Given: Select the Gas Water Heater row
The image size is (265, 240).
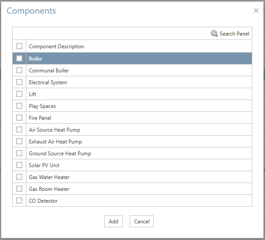Looking at the screenshot, I should (132, 177).
